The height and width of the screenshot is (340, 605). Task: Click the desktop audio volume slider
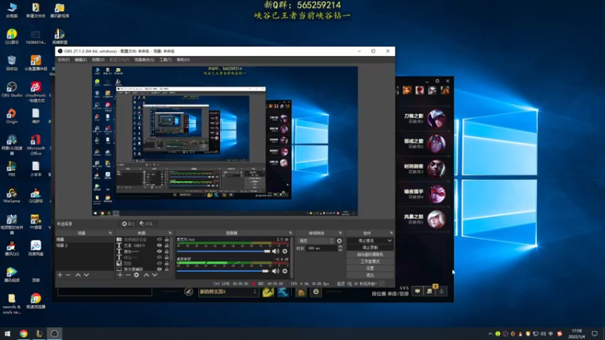pos(223,271)
